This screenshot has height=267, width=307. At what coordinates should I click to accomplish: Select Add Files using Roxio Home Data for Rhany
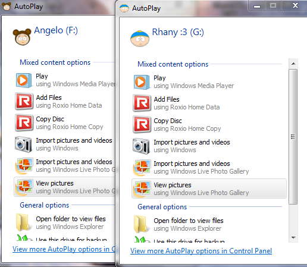click(209, 103)
